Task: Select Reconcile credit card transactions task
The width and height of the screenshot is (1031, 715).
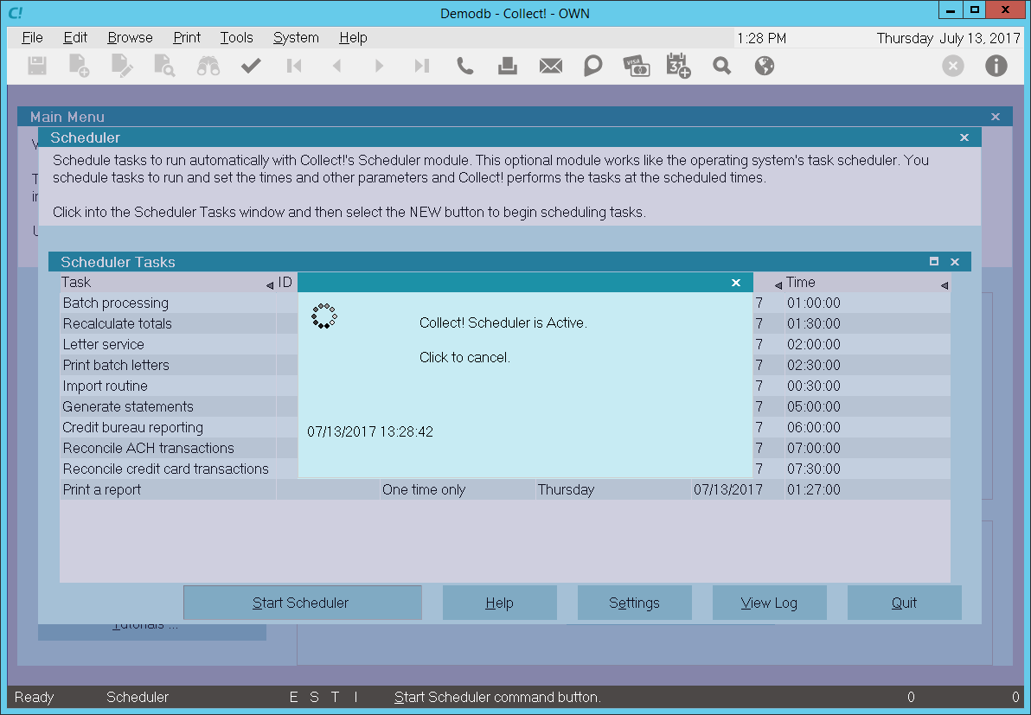Action: pyautogui.click(x=168, y=469)
